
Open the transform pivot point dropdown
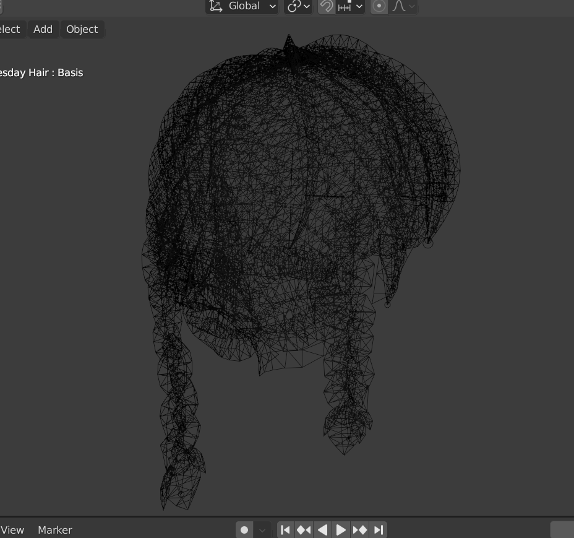click(x=298, y=6)
